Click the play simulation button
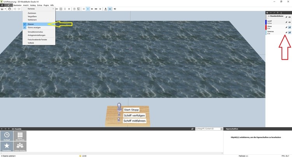Viewport: 292px width, 157px height. point(88,9)
